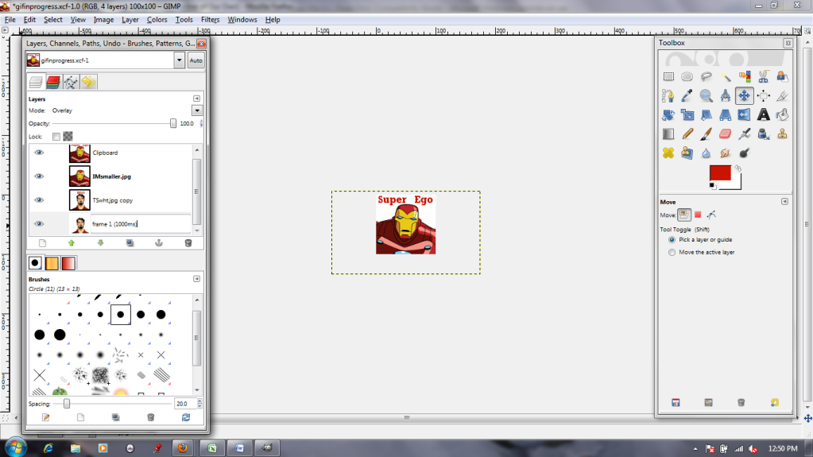Select the Scale tool

pos(687,115)
